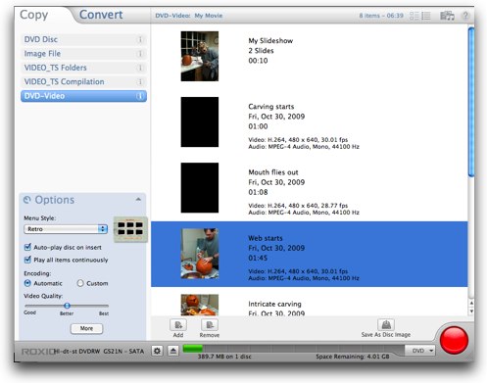Switch to the Copy tab
The width and height of the screenshot is (487, 383).
[x=34, y=15]
